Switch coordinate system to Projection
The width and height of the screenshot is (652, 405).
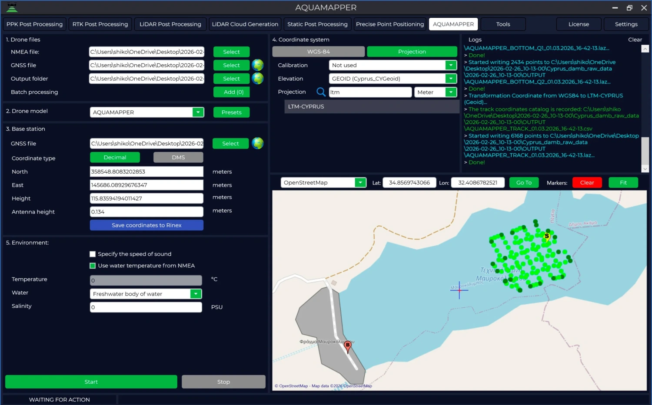click(x=412, y=52)
